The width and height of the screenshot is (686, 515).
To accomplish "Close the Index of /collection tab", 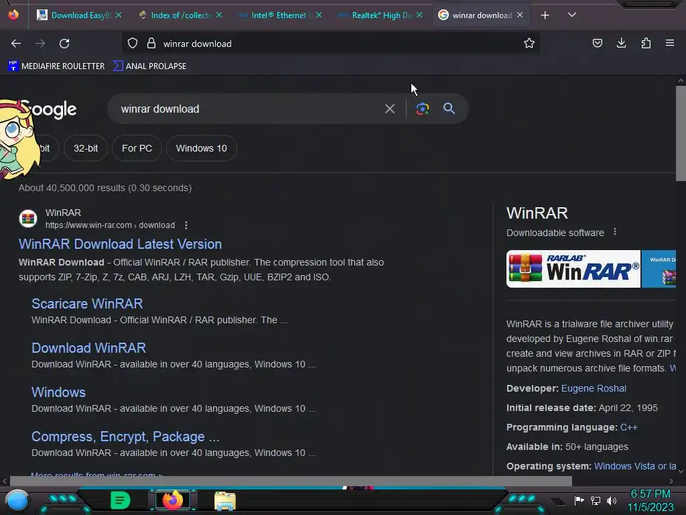I will [x=219, y=15].
